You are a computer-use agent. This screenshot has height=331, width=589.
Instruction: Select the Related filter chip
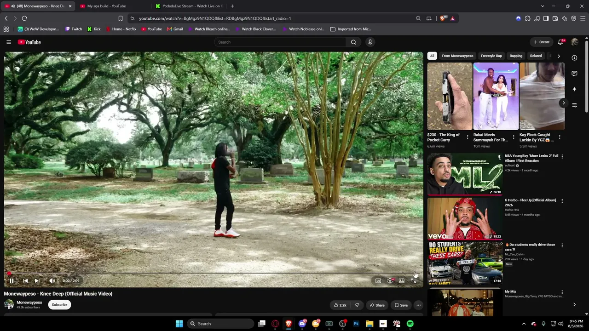pyautogui.click(x=536, y=56)
